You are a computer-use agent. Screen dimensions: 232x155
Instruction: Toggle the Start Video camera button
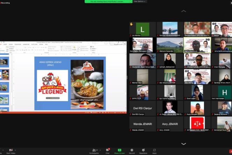(11, 151)
